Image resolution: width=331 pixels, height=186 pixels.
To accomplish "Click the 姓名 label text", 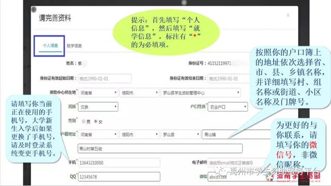I will (71, 63).
